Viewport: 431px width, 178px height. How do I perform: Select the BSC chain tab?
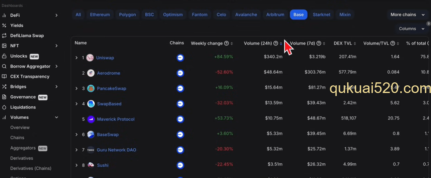click(150, 15)
